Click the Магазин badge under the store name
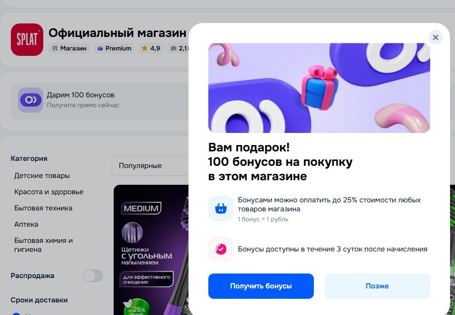 pyautogui.click(x=69, y=48)
